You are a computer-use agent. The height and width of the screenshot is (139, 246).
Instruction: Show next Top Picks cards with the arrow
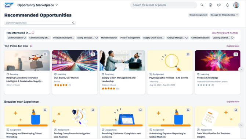coord(241,69)
